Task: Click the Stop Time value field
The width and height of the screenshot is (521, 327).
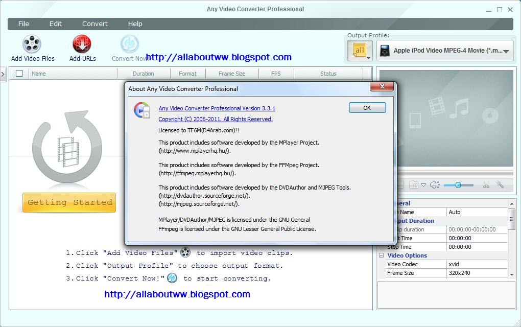Action: [x=477, y=247]
